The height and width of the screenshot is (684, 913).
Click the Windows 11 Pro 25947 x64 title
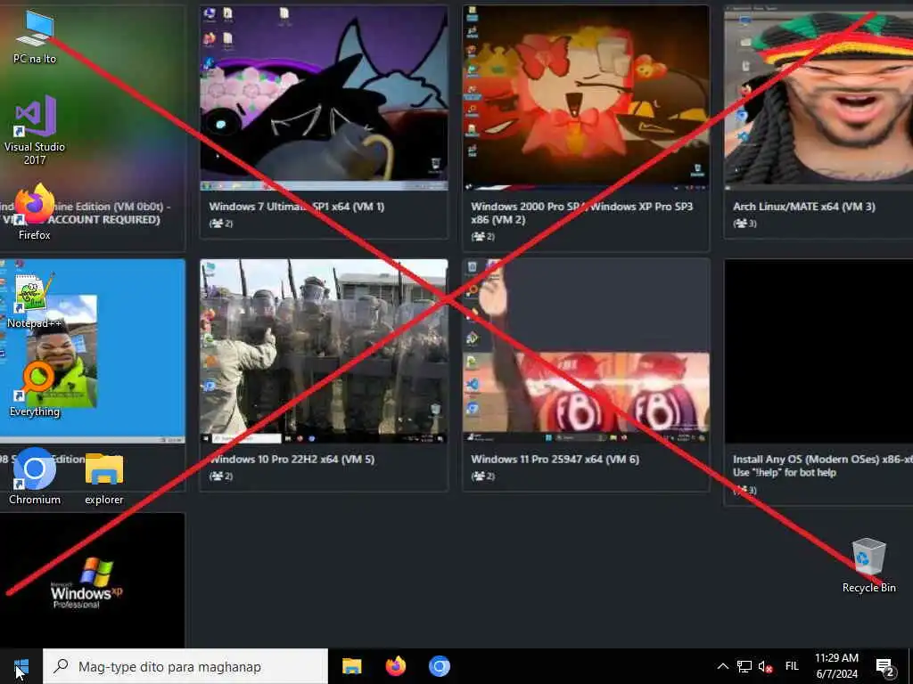tap(555, 459)
